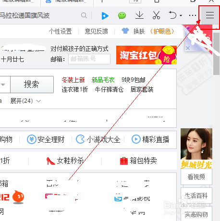Screen dimensions: 220x221
Task: Open 精彩直播 link
Action: (156, 139)
